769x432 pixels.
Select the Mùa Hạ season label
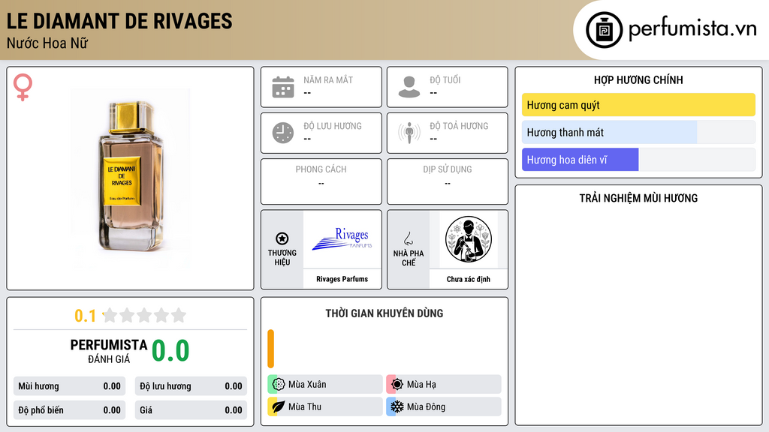tap(421, 385)
